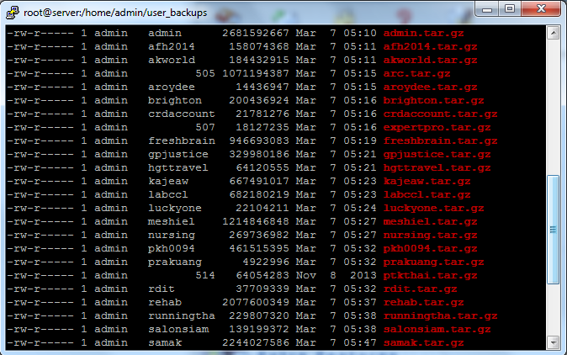Click the file name gpjustice.tar.gz
The image size is (567, 355).
(437, 154)
